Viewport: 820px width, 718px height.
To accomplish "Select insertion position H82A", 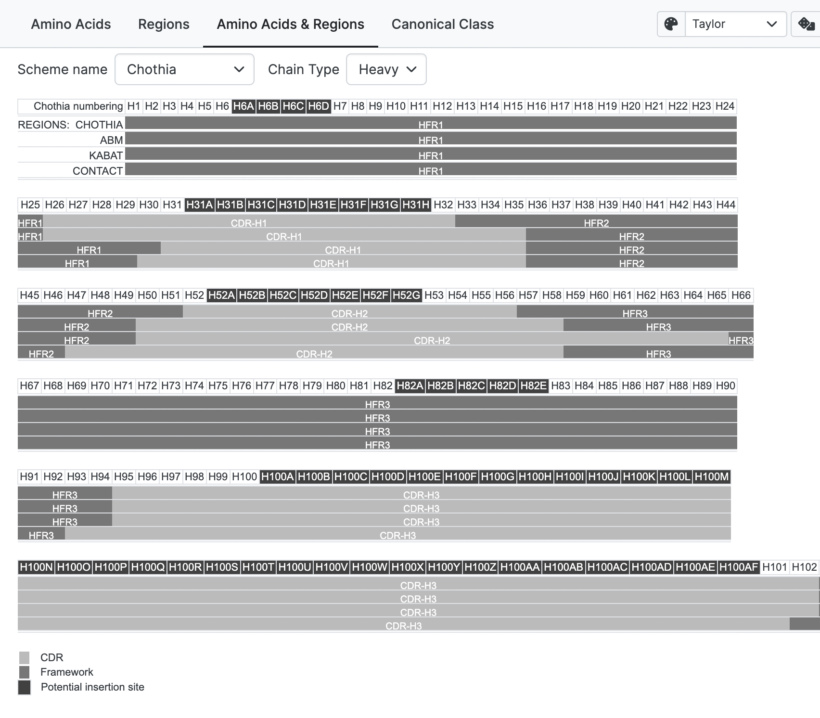I will [410, 385].
